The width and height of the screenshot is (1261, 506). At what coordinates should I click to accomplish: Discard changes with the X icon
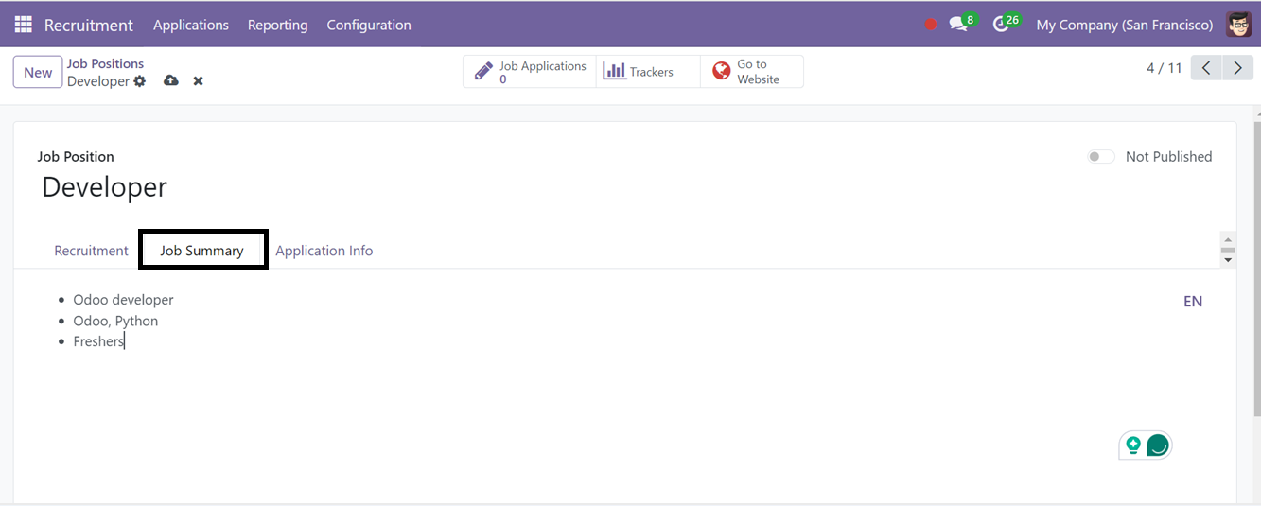[199, 81]
